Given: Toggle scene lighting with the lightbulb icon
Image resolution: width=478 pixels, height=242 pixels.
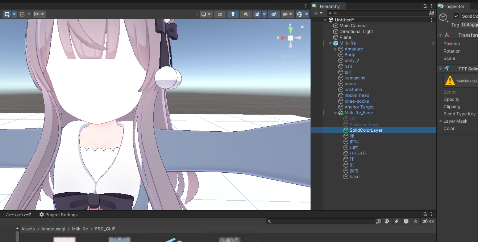Looking at the screenshot, I should point(233,14).
